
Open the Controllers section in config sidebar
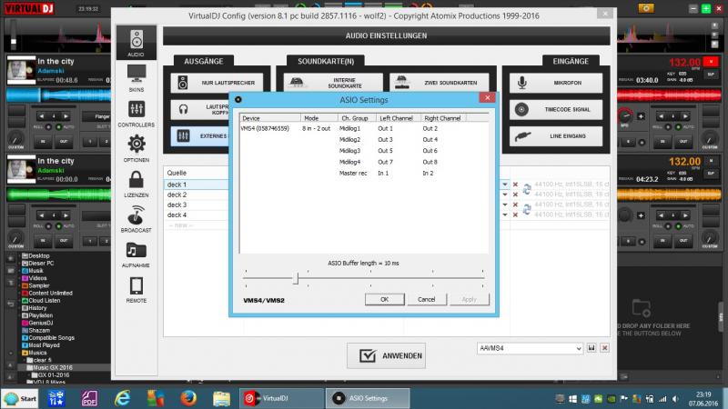coord(136,114)
